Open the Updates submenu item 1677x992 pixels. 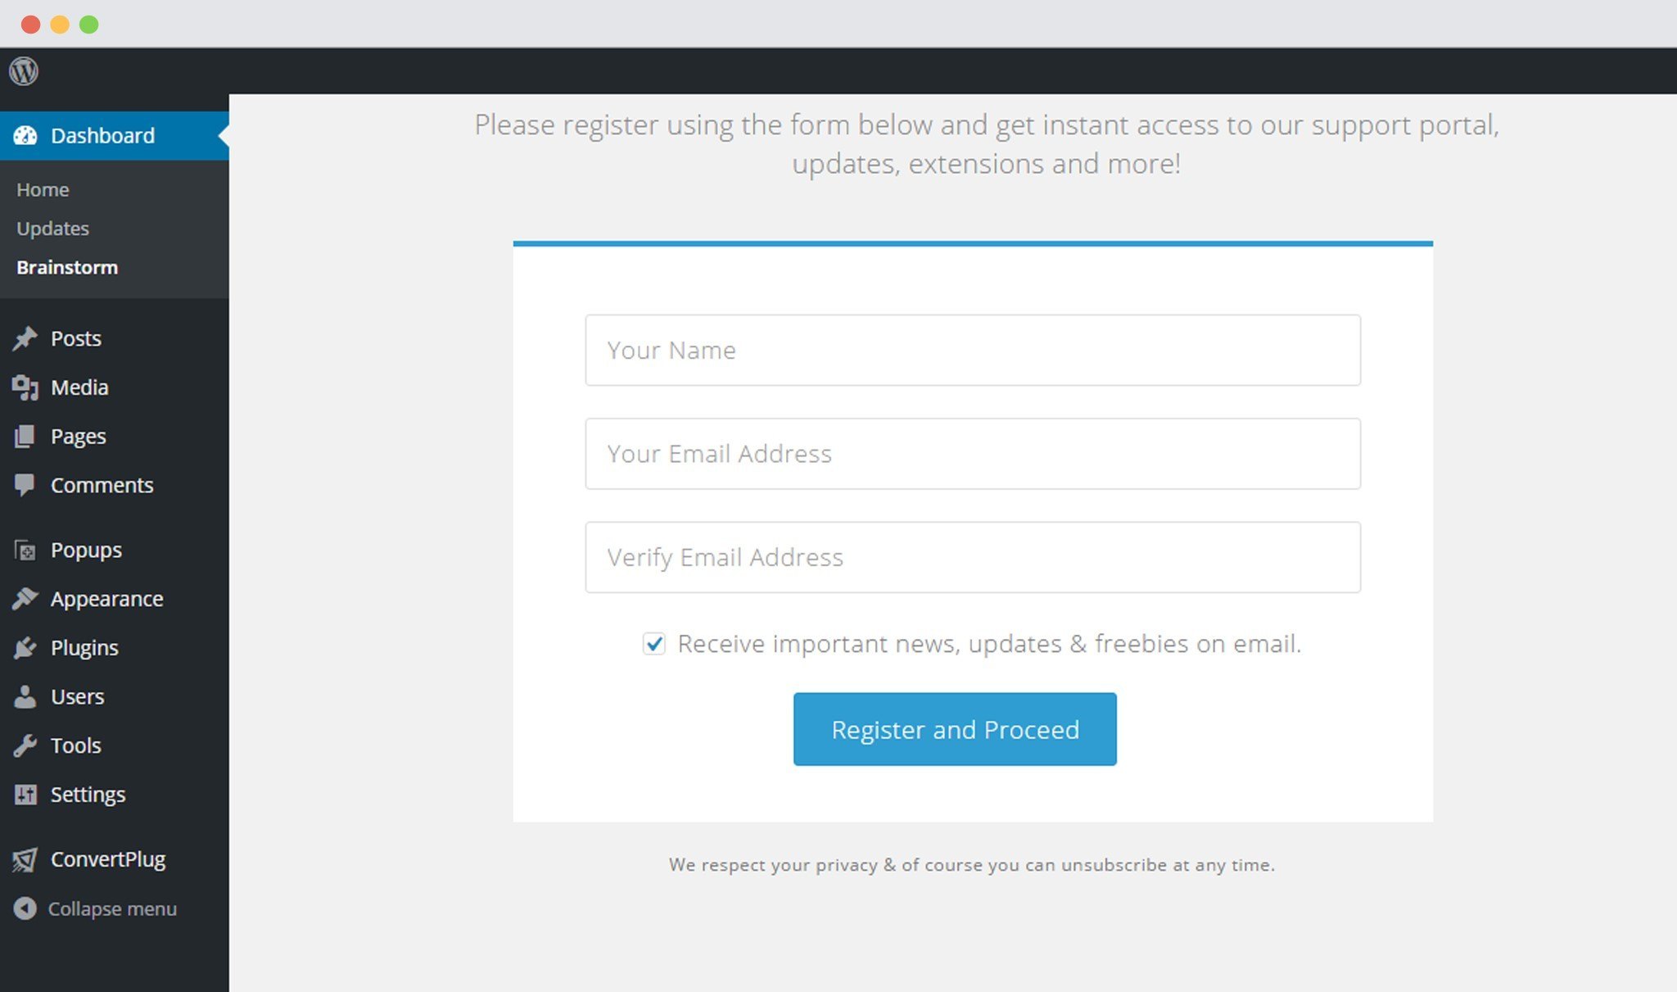(x=52, y=229)
